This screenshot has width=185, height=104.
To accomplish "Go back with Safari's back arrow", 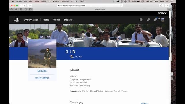I will click(21, 5).
